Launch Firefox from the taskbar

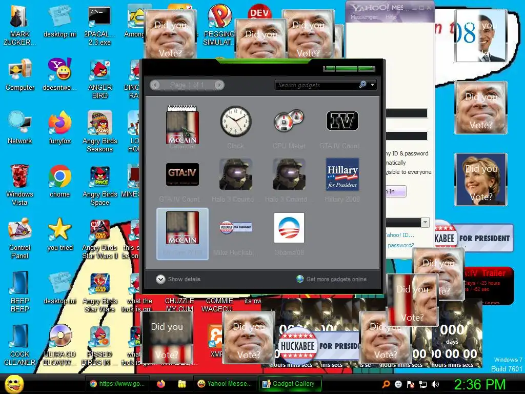point(161,384)
